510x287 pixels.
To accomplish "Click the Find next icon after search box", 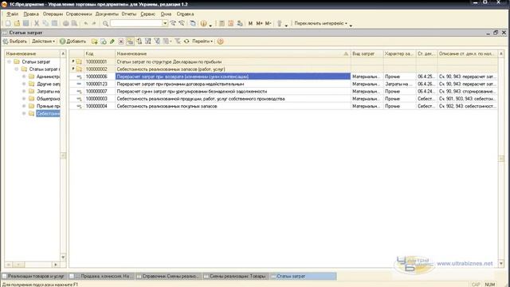I will 173,23.
